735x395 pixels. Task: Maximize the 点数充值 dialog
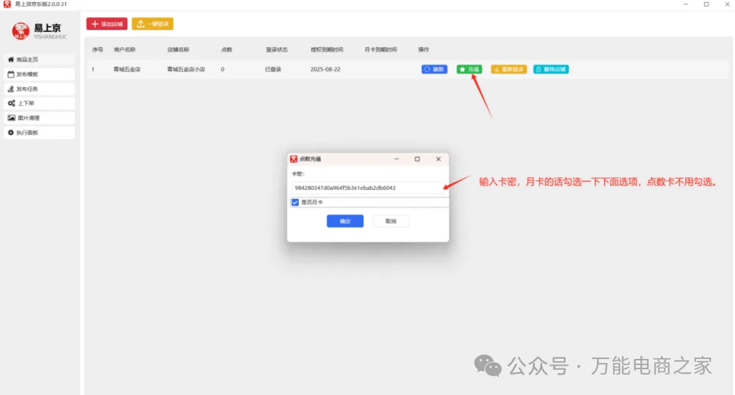[417, 159]
